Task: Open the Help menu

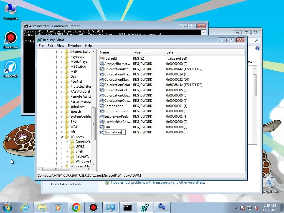Action: pos(88,46)
